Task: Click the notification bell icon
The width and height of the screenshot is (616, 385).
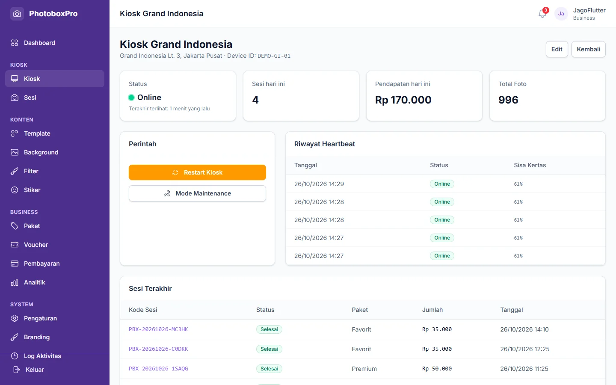Action: coord(542,14)
